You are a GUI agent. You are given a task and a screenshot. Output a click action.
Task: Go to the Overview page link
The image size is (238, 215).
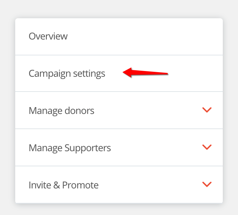click(48, 36)
